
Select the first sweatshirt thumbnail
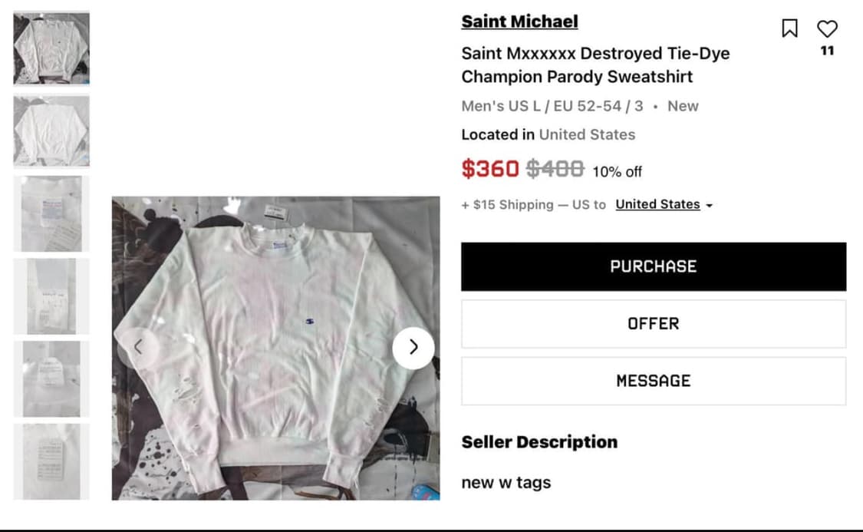(x=51, y=47)
